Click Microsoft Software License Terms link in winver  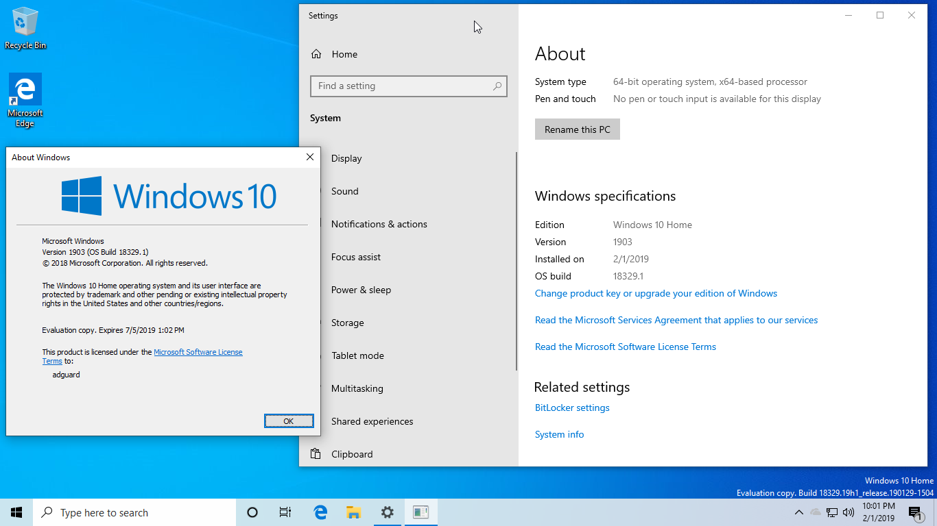click(198, 352)
